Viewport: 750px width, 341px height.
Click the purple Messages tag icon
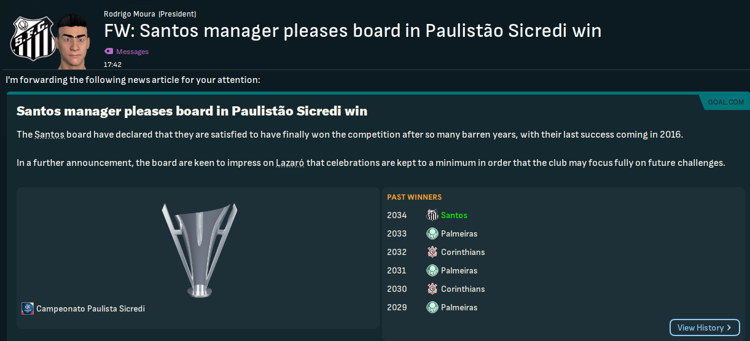(x=109, y=52)
